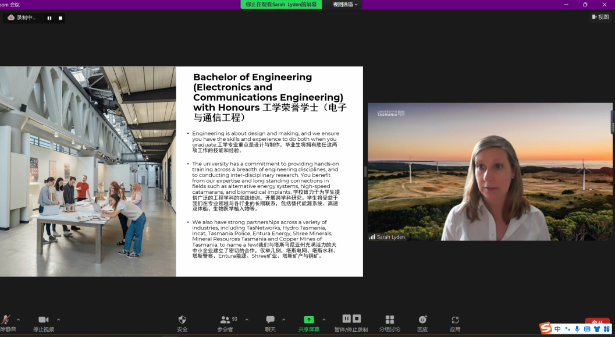Image resolution: width=615 pixels, height=337 pixels.
Task: Stop video with the camera icon
Action: click(x=43, y=320)
